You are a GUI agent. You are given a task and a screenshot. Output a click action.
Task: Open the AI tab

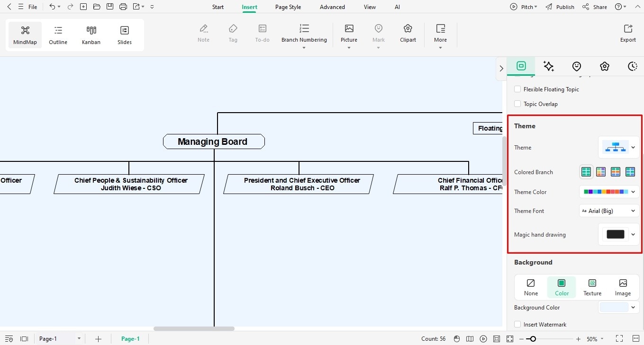pyautogui.click(x=397, y=7)
